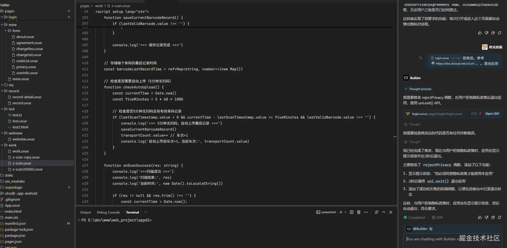Collapse the form folder in explorer

point(6,31)
